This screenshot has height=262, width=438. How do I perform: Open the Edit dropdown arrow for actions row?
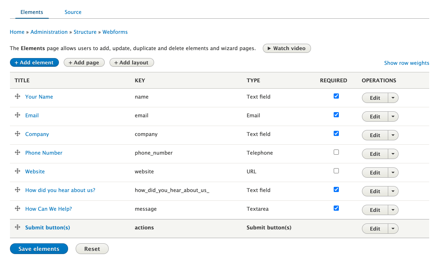click(x=393, y=229)
